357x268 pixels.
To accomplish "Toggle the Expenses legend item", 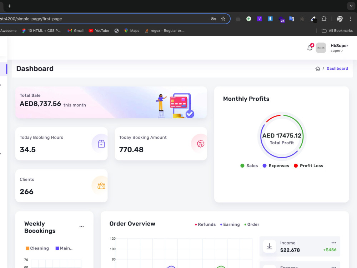I will point(276,166).
